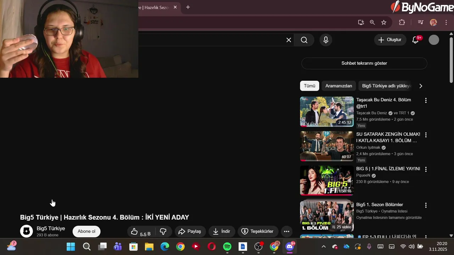Click the volume speaker tray icon
The width and height of the screenshot is (454, 255).
coord(411,246)
